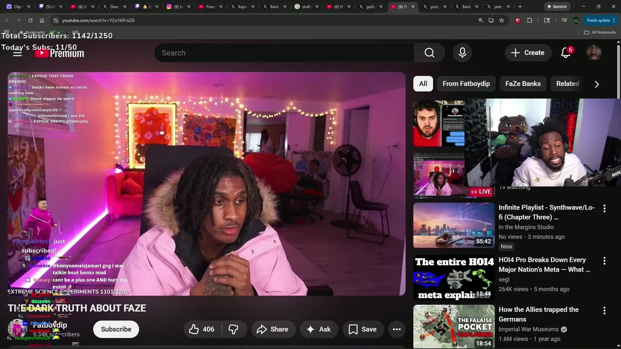Visit the segl channel

tap(504, 279)
